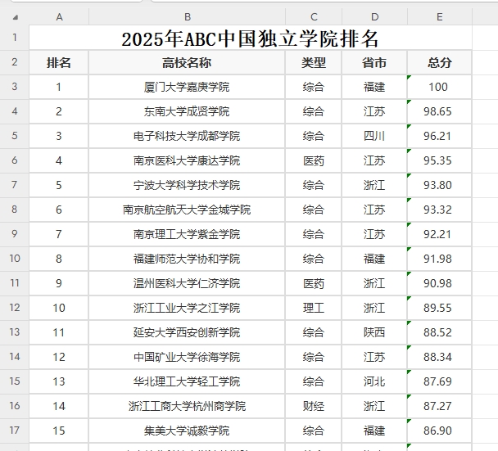Select the 河北 province cell

(374, 381)
